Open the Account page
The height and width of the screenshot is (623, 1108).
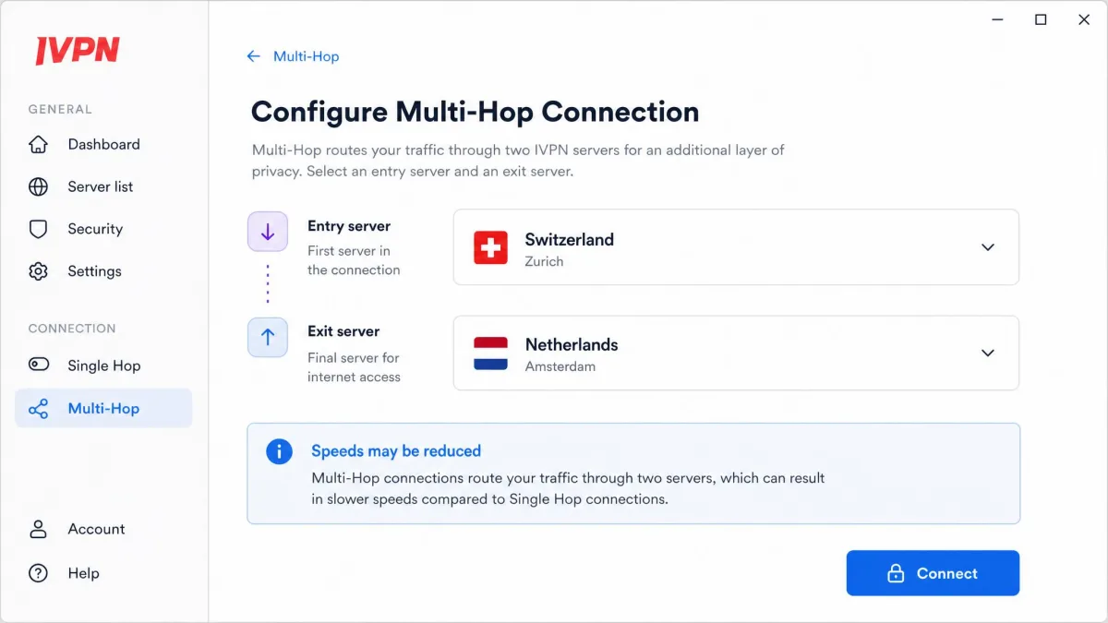tap(103, 529)
